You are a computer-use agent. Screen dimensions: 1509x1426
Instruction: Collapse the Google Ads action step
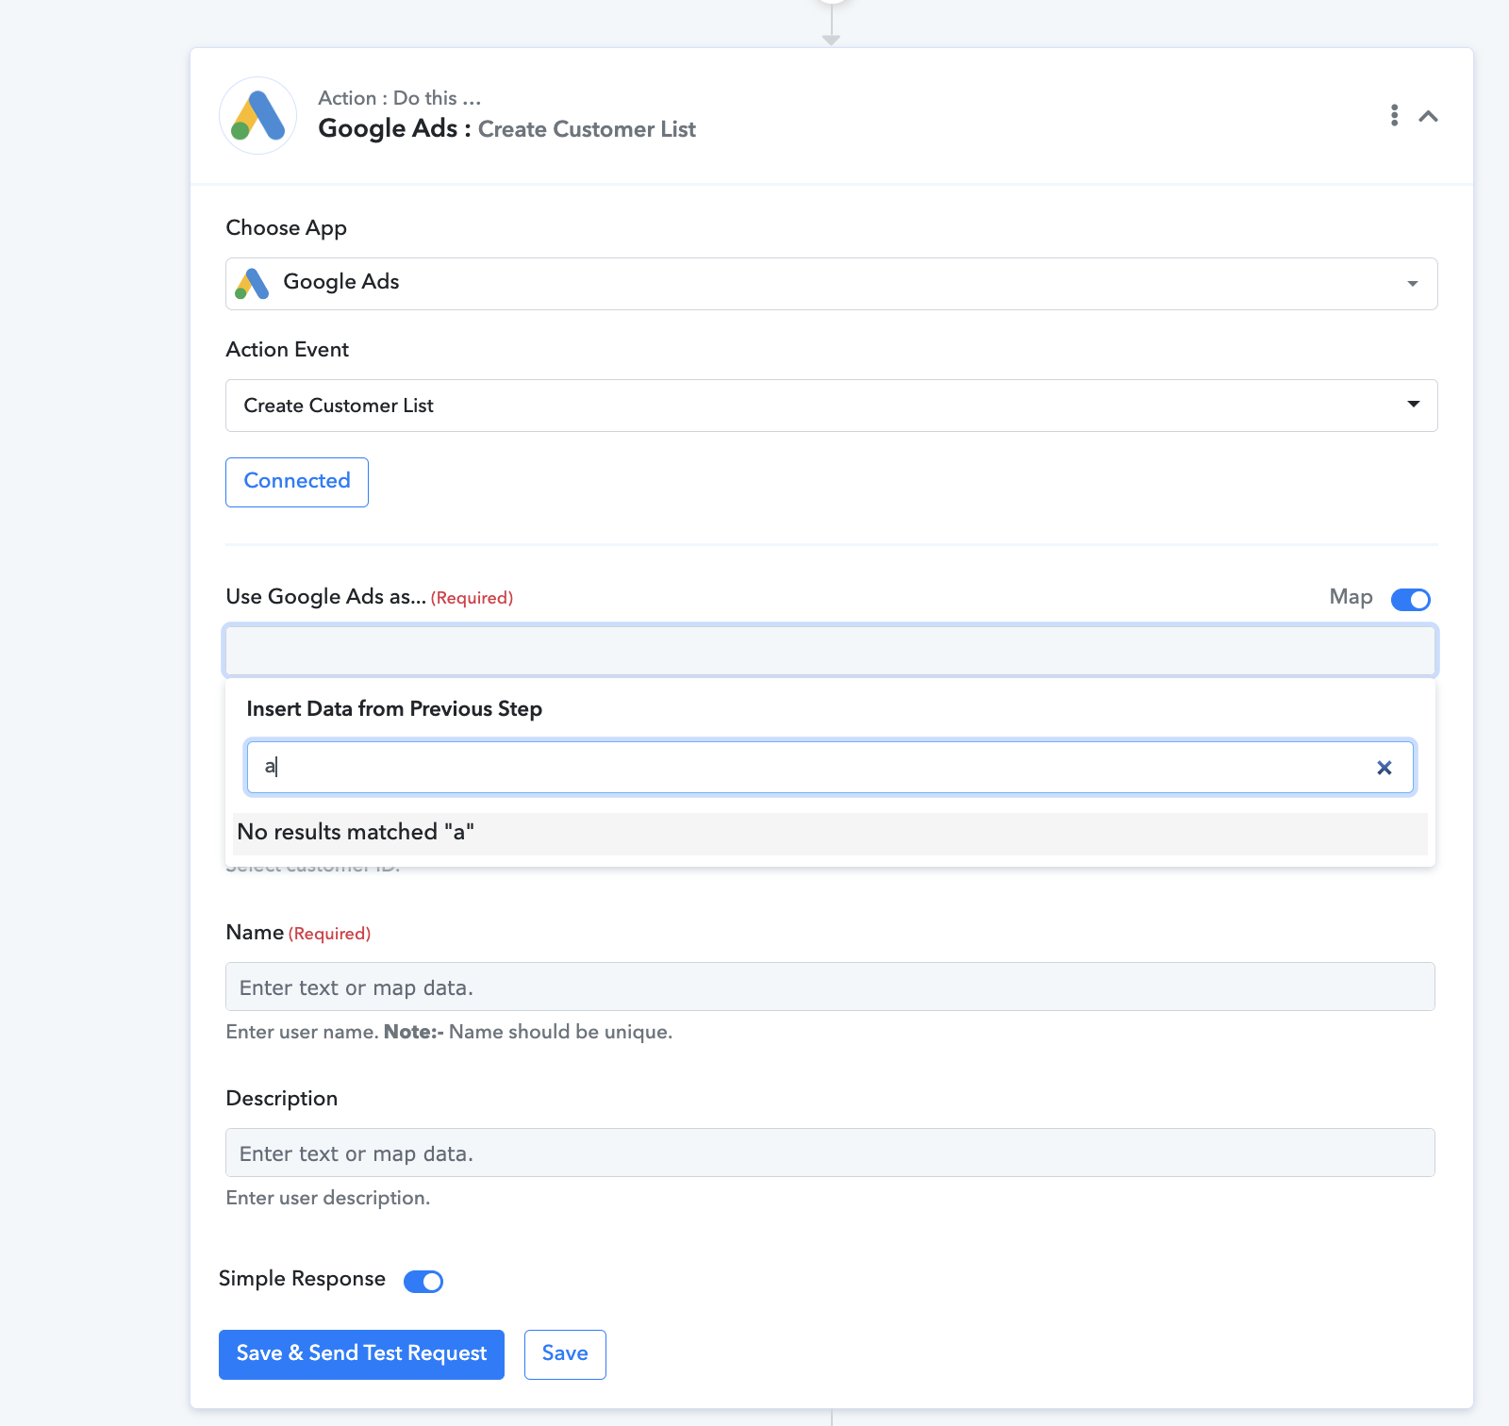[1429, 116]
